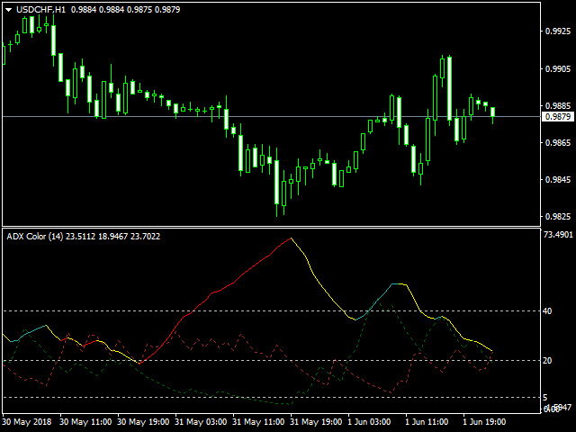Screen dimensions: 576x432
Task: Click the peak of the red ADX line
Action: 291,238
